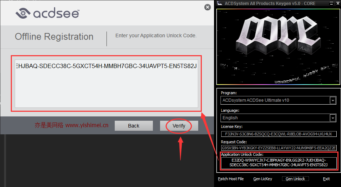Expand the Language dropdown arrow
The width and height of the screenshot is (341, 187).
tap(332, 118)
